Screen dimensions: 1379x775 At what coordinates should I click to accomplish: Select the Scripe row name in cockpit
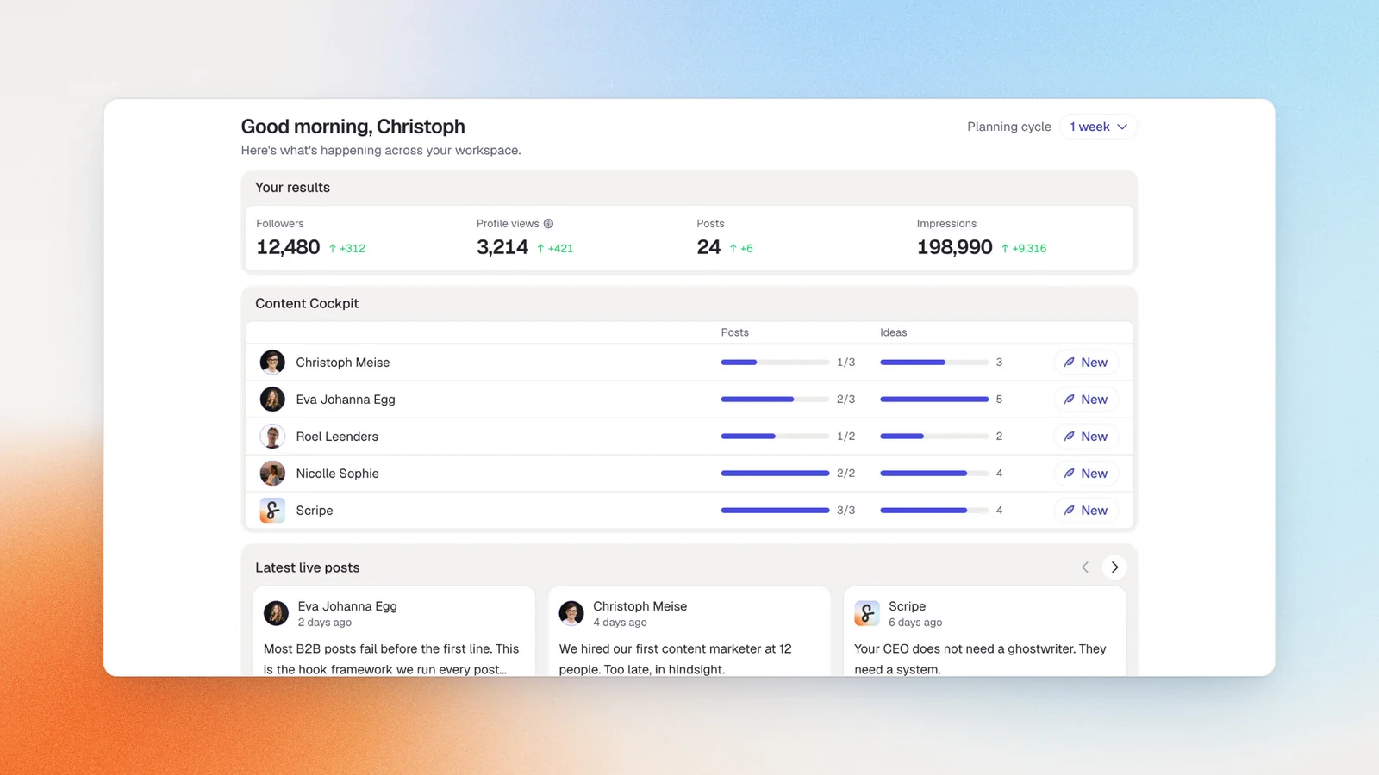click(315, 511)
